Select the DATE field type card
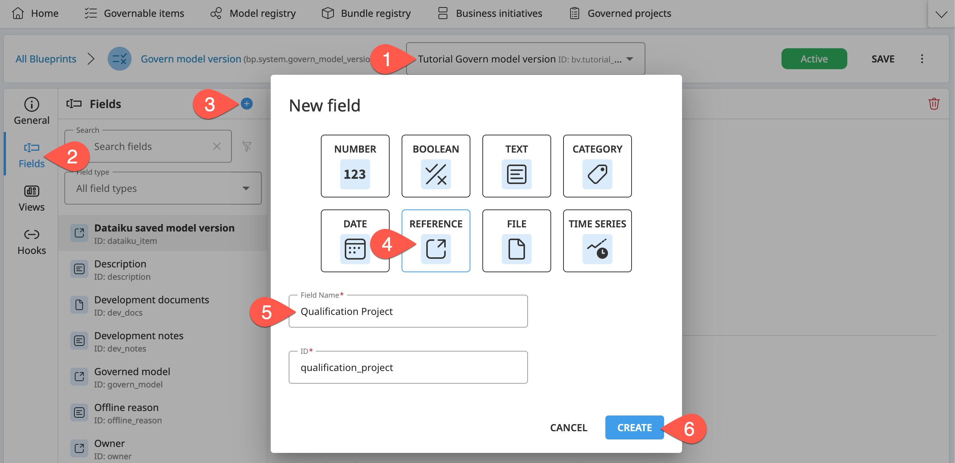 [x=355, y=241]
